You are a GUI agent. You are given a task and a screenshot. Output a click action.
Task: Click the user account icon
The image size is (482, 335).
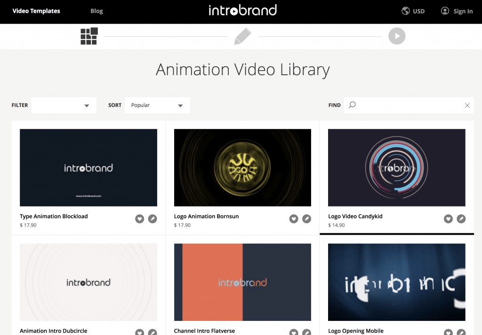pyautogui.click(x=445, y=11)
